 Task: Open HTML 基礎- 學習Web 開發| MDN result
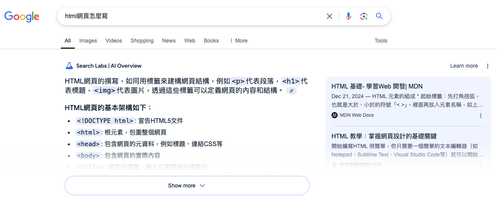(377, 86)
